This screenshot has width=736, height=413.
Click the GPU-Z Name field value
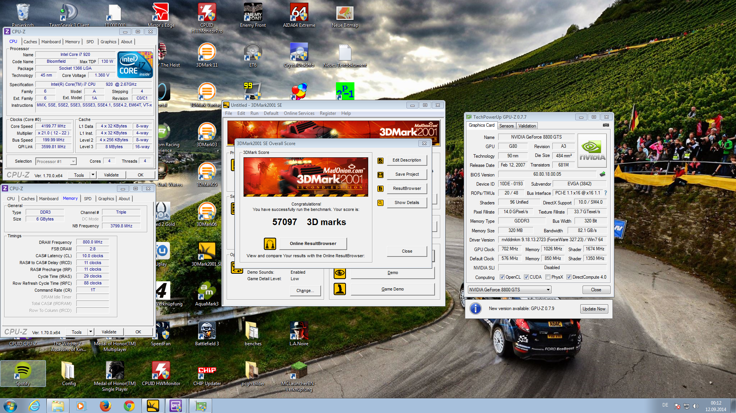click(x=536, y=137)
